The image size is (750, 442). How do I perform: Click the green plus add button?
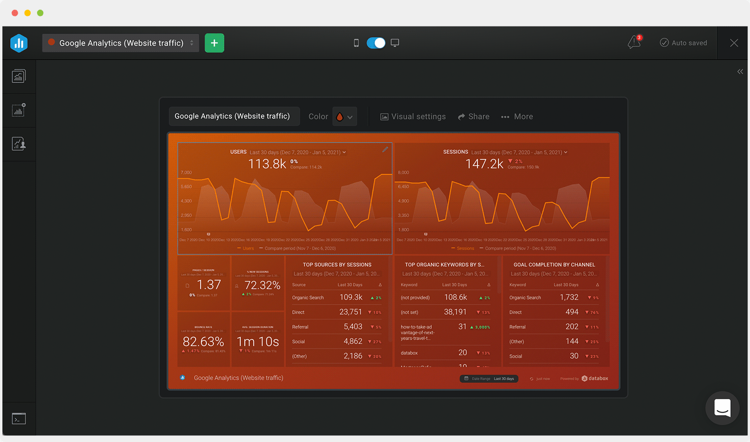(214, 43)
